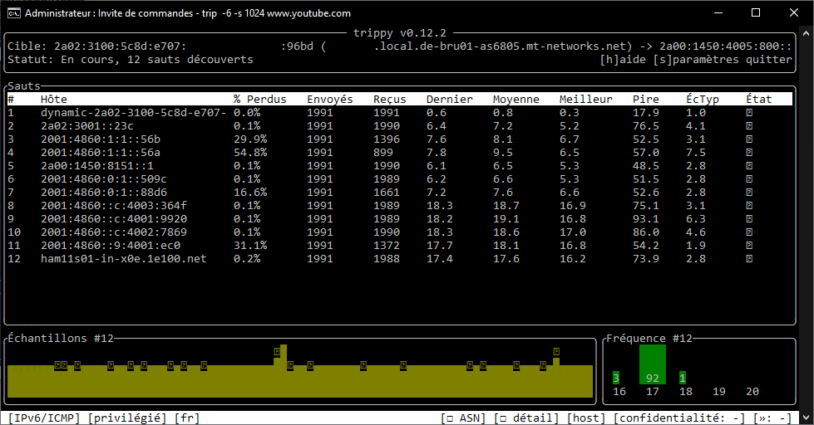Click the Fréquence #12 panel title
Viewport: 814px width, 425px height.
point(649,339)
